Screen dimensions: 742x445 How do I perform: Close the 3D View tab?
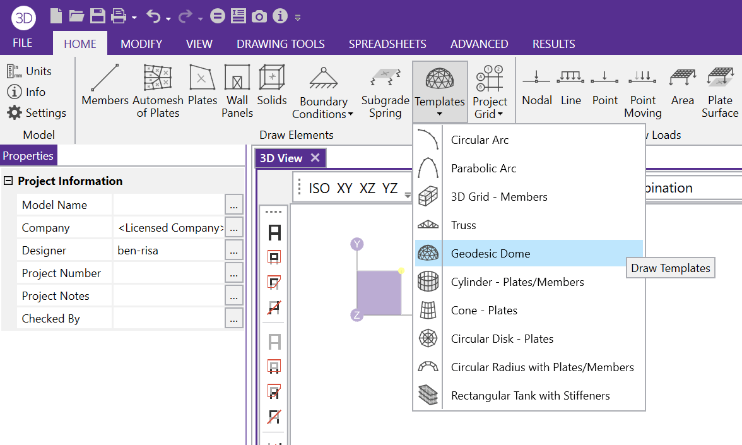coord(315,158)
